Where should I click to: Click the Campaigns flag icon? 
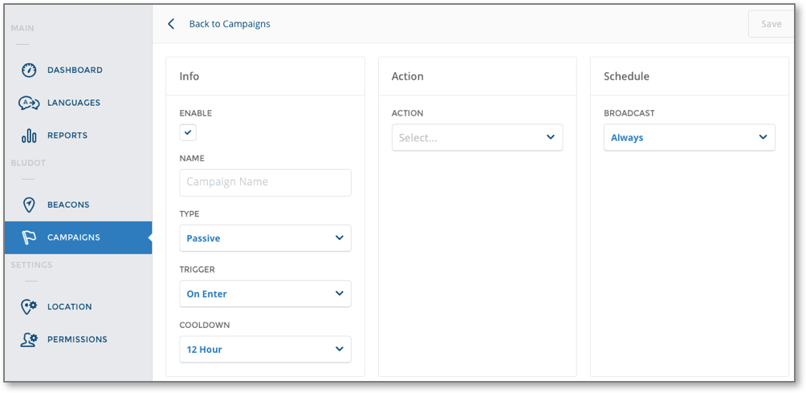[x=29, y=237]
